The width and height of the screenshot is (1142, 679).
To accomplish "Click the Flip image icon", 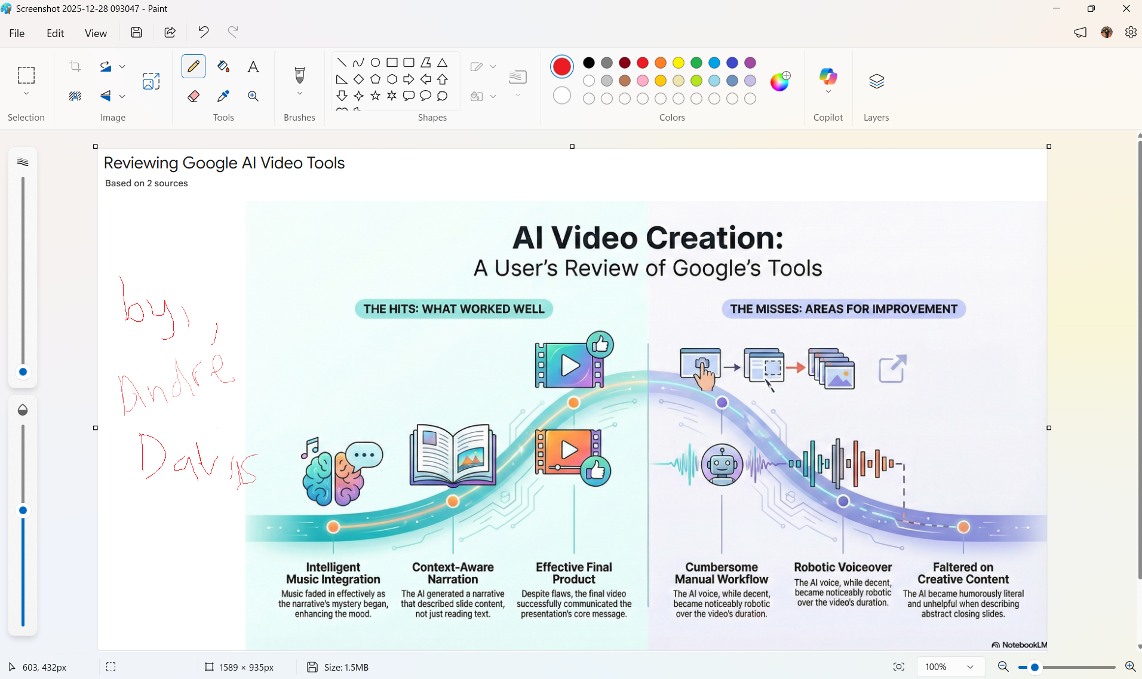I will [x=106, y=96].
